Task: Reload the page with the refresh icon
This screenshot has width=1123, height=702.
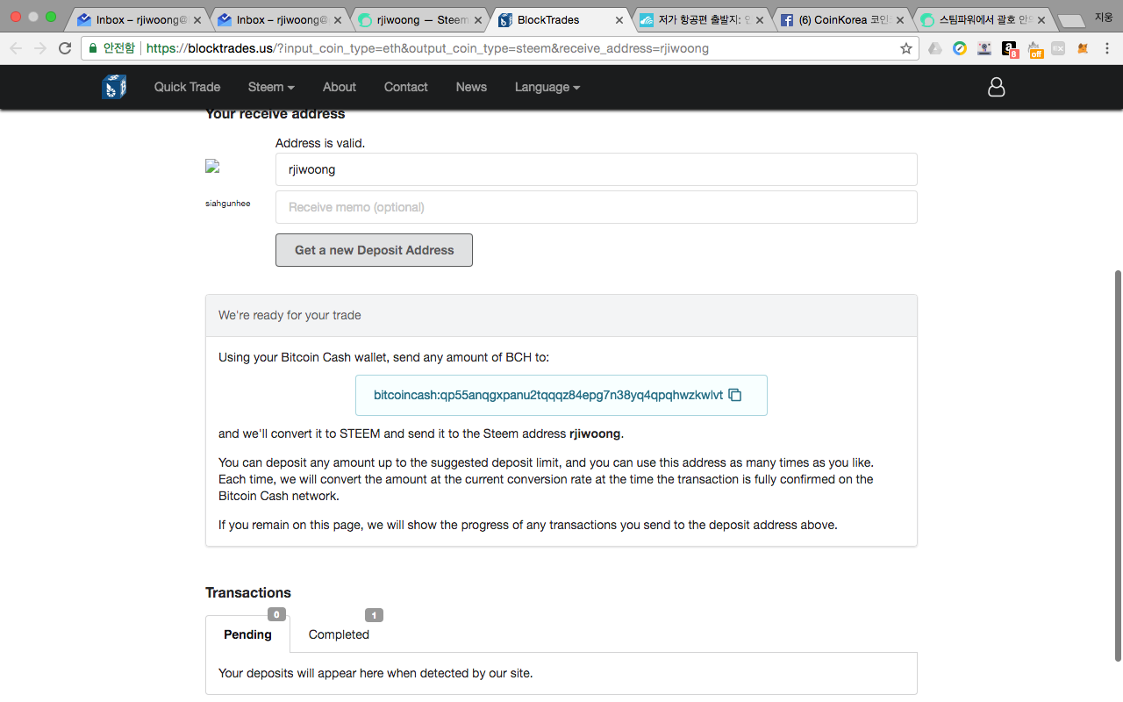Action: 65,48
